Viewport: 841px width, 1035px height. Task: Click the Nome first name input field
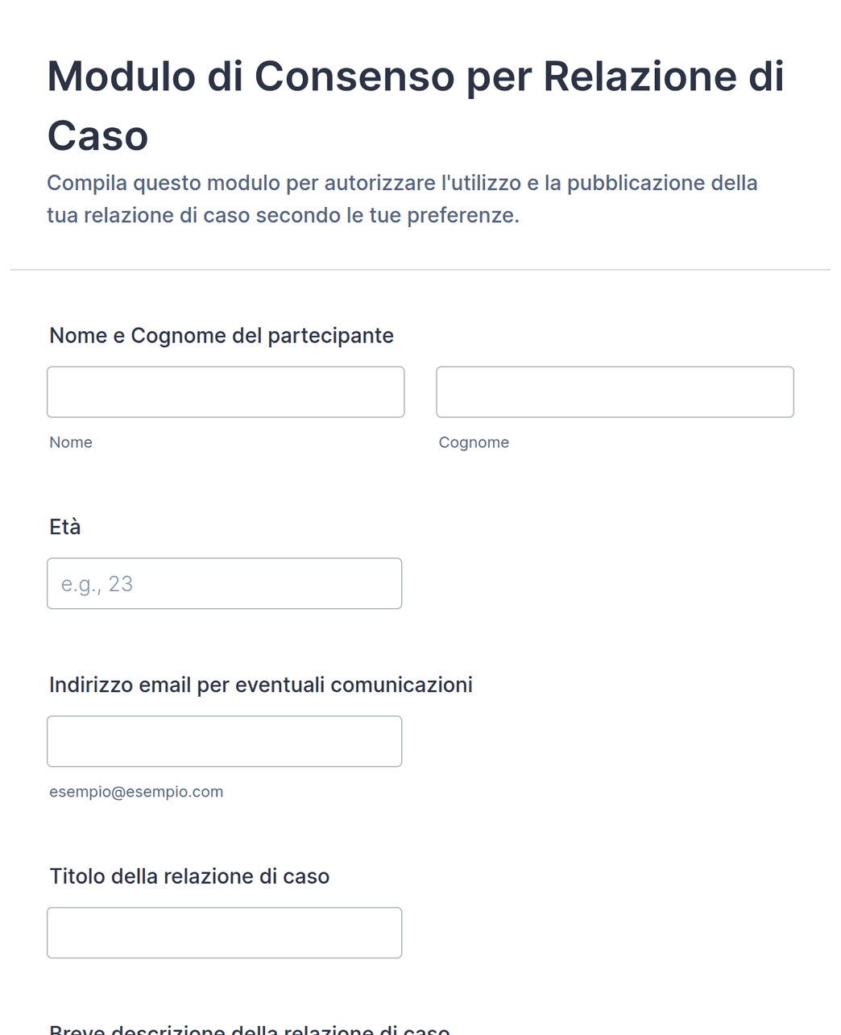pos(226,392)
